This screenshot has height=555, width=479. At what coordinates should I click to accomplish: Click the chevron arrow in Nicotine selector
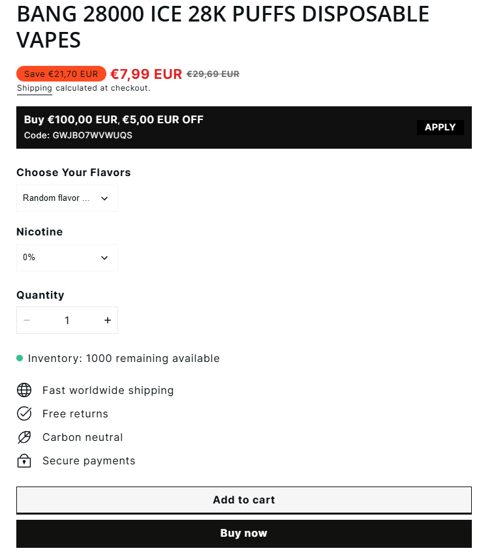104,258
